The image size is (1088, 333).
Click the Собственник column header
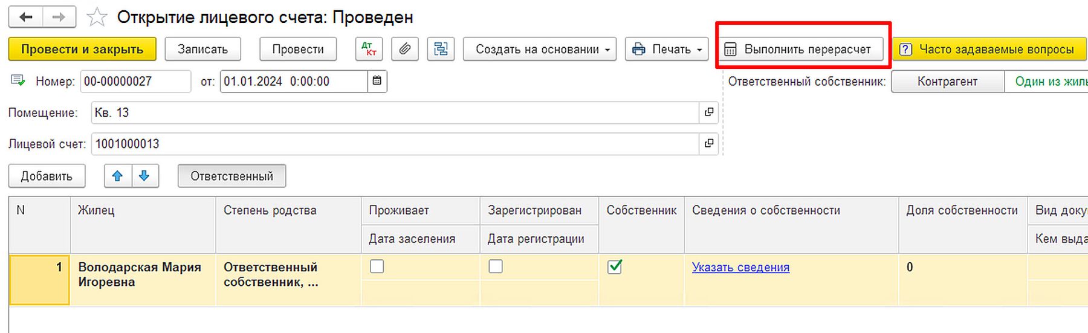(x=641, y=224)
